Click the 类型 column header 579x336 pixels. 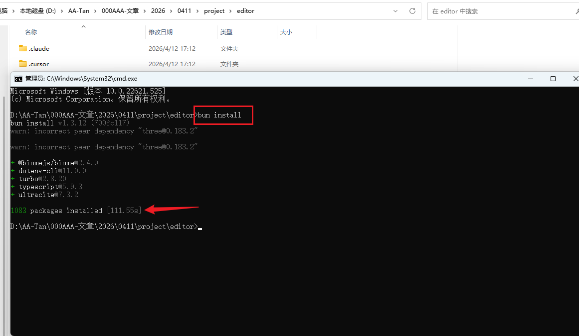226,32
